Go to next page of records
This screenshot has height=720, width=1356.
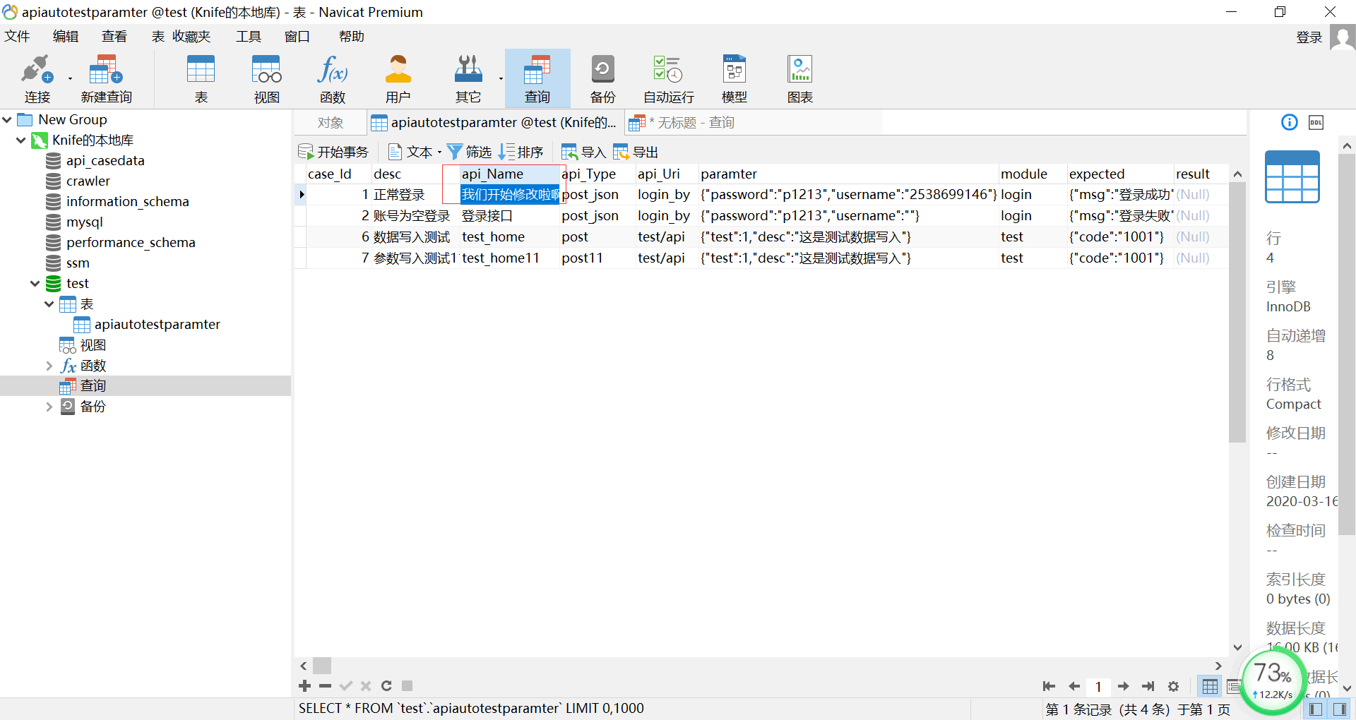(1124, 686)
